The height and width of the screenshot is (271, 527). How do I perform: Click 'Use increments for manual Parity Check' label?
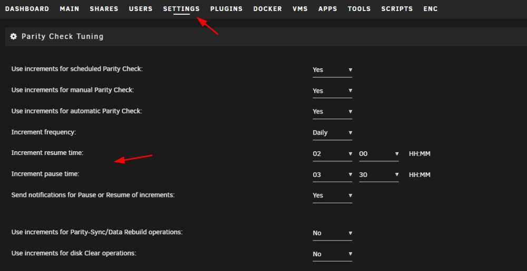click(73, 90)
